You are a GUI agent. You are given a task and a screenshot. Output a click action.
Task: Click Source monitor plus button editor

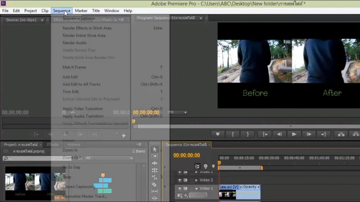[x=123, y=136]
